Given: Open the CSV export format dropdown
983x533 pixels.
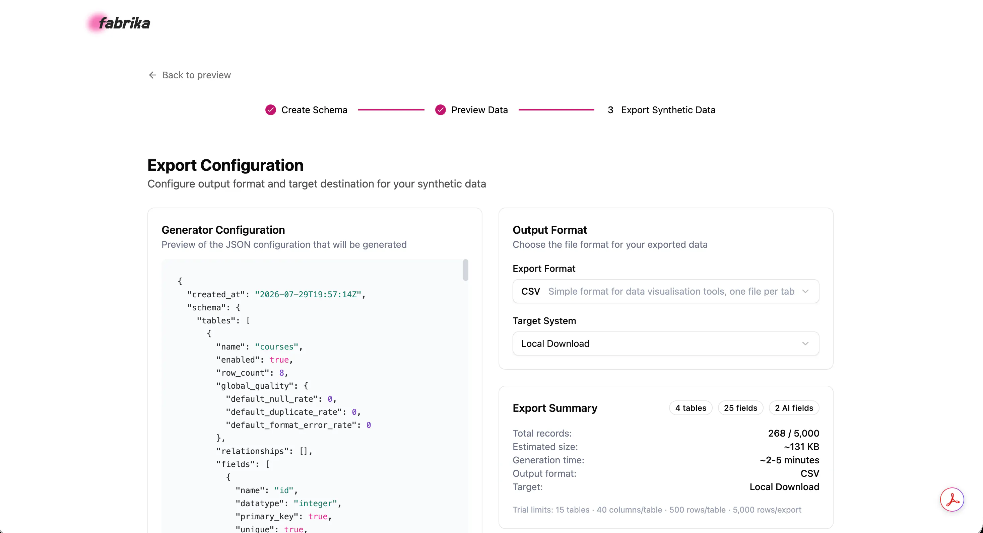Looking at the screenshot, I should coord(665,291).
